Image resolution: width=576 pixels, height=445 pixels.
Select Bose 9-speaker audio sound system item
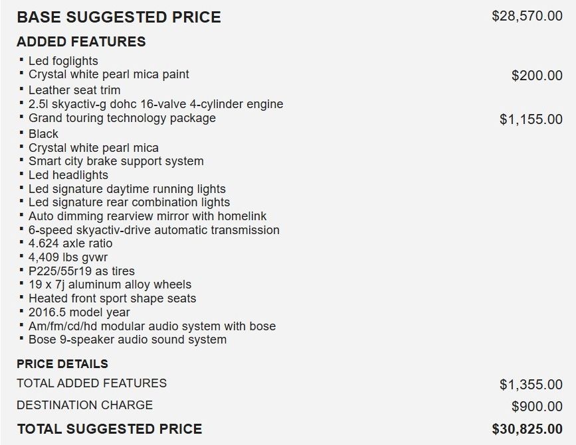[x=128, y=340]
